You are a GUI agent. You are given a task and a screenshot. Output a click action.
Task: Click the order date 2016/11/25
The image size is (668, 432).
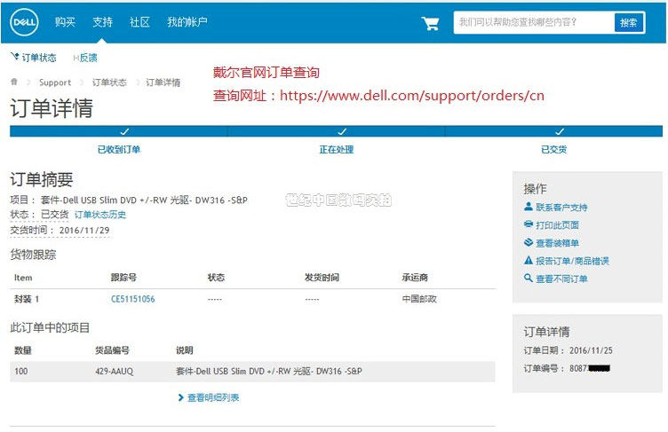591,350
